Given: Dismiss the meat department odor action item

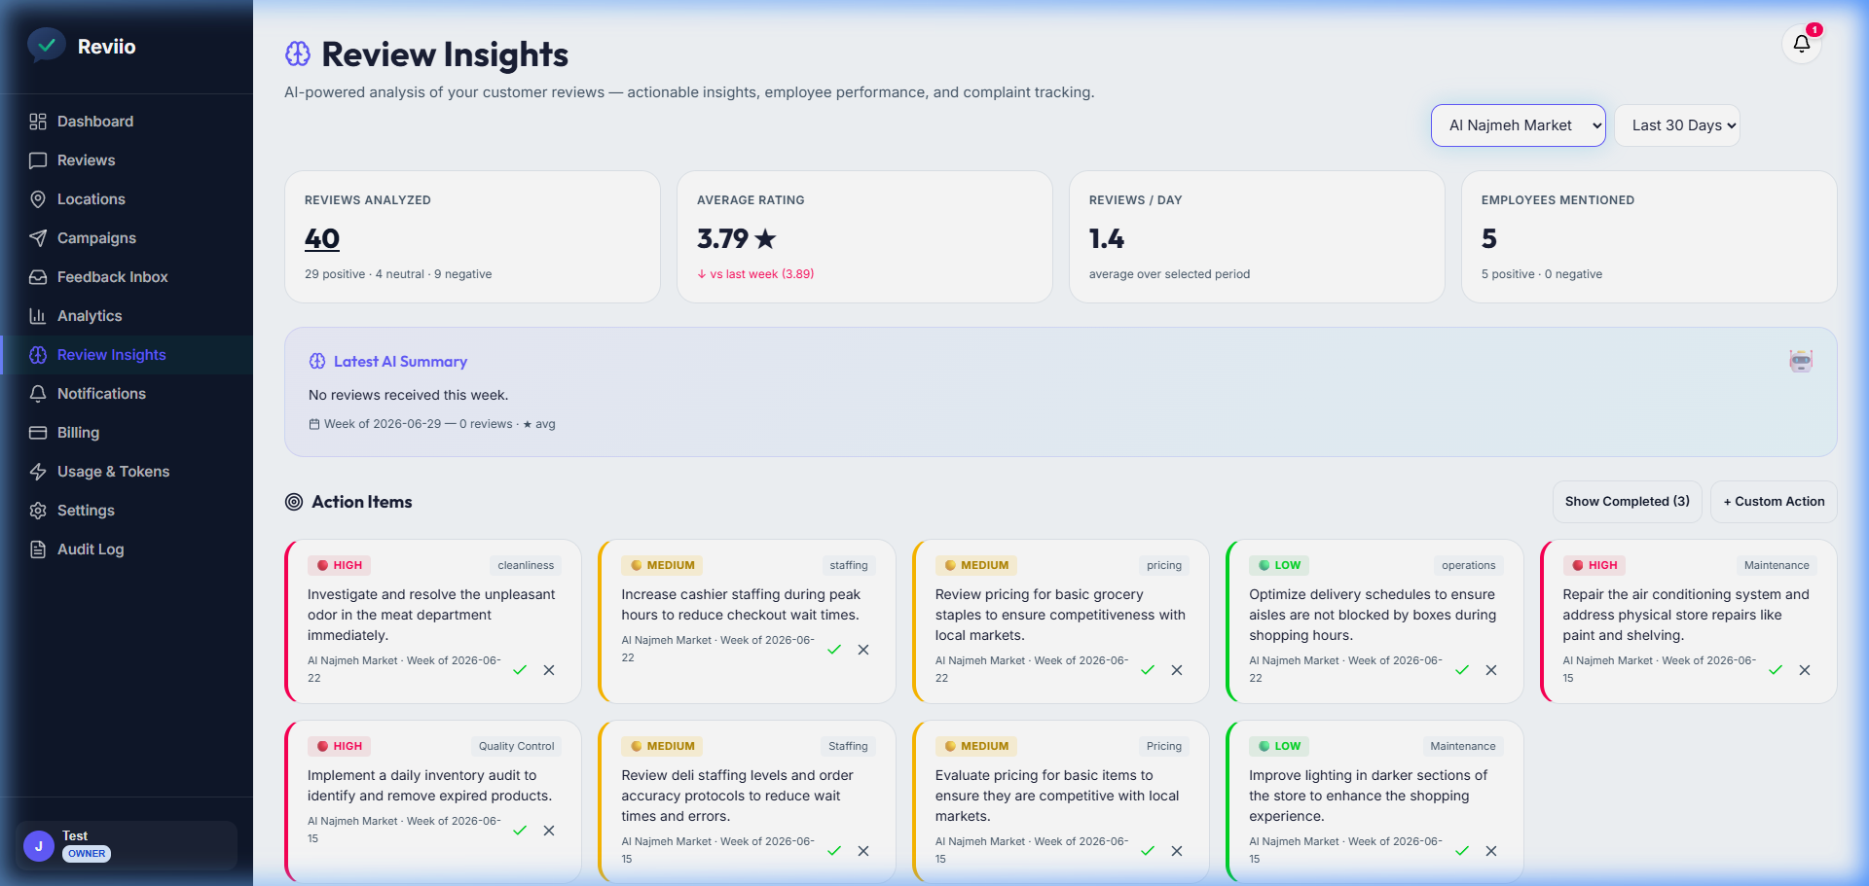Looking at the screenshot, I should 549,670.
